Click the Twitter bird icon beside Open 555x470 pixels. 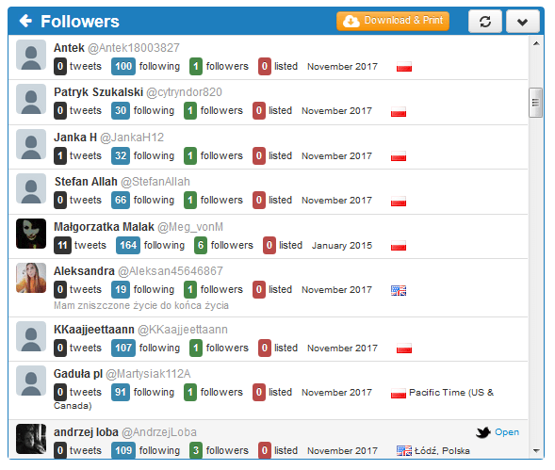[x=482, y=431]
